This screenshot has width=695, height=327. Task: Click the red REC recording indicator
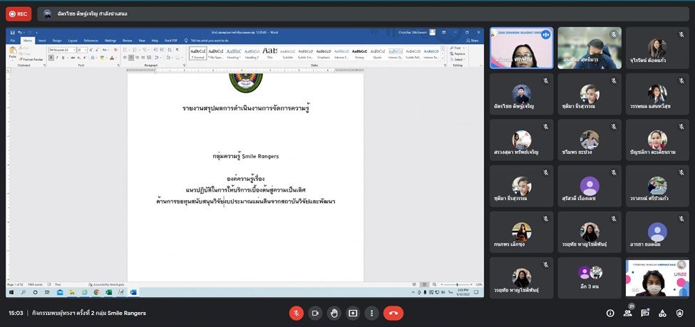tap(19, 14)
